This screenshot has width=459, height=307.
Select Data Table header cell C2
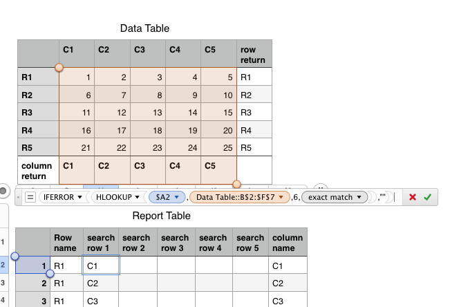click(113, 54)
